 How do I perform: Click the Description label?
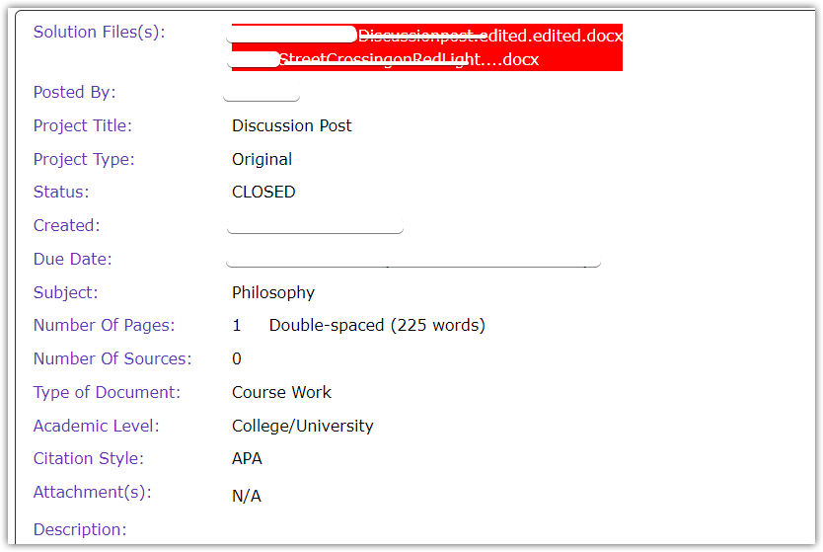click(80, 529)
